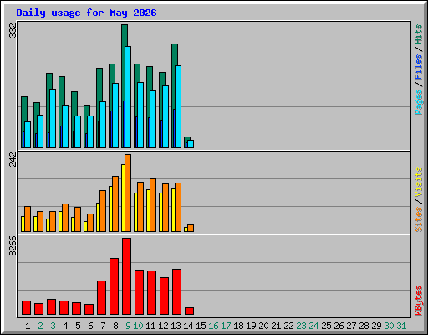Image resolution: width=428 pixels, height=335 pixels.
Task: Click day 14 on the x-axis
Action: (x=188, y=326)
